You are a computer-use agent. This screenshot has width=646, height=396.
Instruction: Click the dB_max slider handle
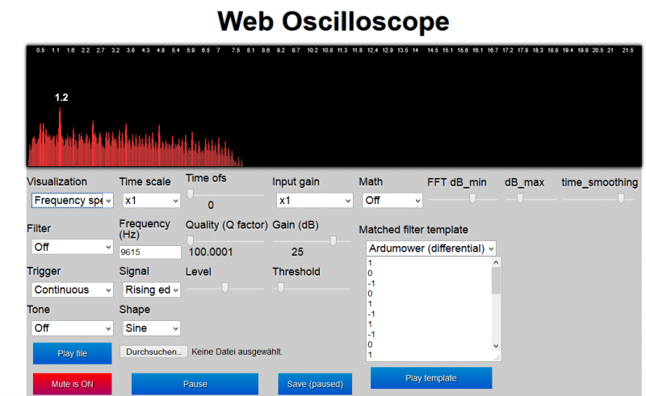520,199
